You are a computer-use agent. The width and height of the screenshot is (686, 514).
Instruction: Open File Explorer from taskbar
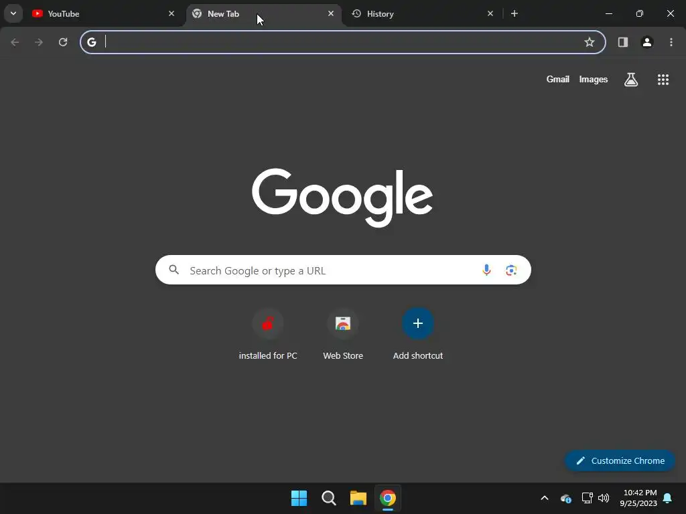358,498
